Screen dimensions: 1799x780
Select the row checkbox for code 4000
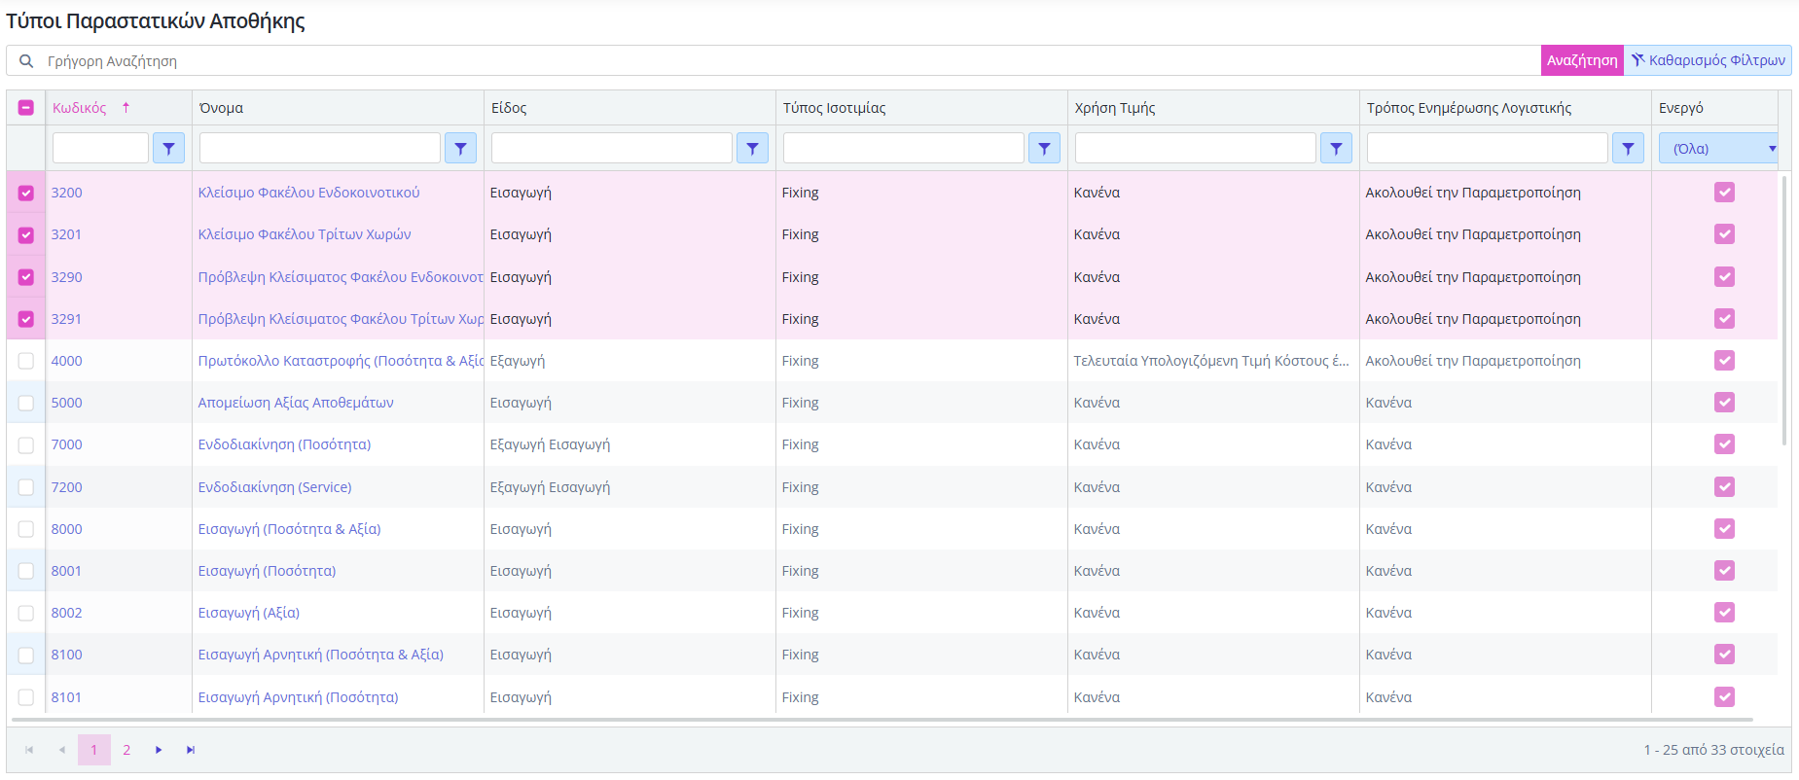(26, 361)
